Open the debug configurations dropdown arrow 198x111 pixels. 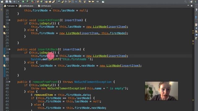coord(20,2)
